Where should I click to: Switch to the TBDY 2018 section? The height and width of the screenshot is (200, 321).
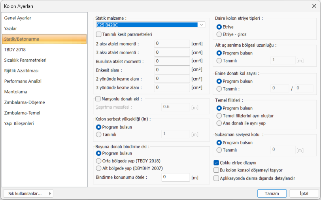click(15, 50)
